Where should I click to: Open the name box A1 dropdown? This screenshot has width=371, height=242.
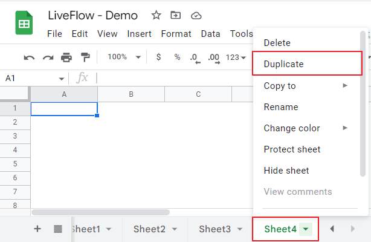62,79
